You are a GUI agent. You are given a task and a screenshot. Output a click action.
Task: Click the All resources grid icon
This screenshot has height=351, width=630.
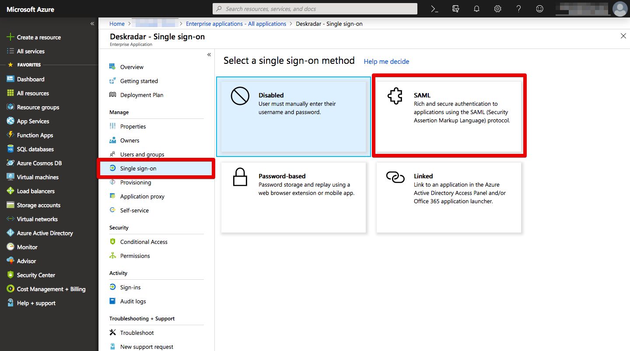point(10,93)
